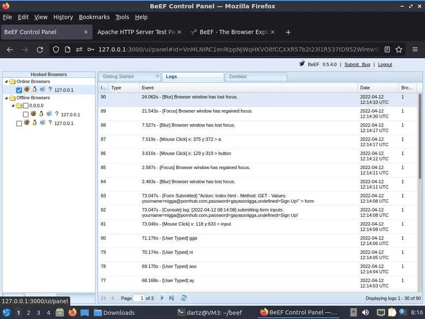Viewport: 425px width, 319px height.
Task: Sort logs by the Event column header
Action: click(x=248, y=88)
